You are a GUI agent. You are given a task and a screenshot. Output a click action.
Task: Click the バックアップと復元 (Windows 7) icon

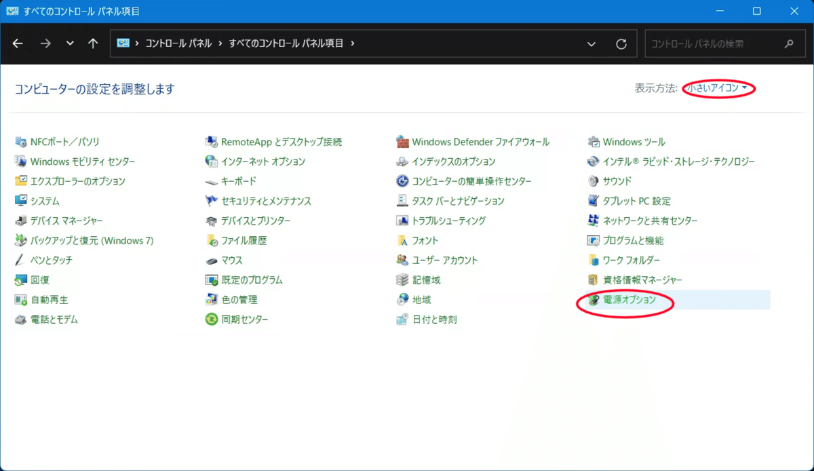point(20,240)
